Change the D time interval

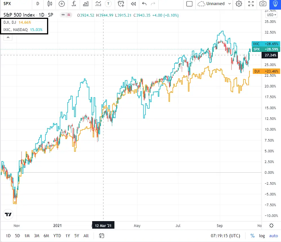38,4
